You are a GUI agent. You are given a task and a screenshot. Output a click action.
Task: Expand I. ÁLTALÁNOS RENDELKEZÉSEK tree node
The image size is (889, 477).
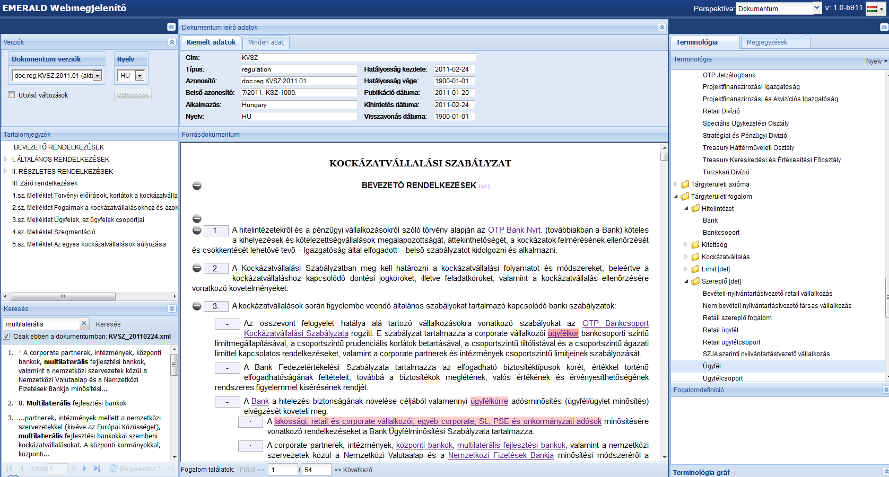5,159
